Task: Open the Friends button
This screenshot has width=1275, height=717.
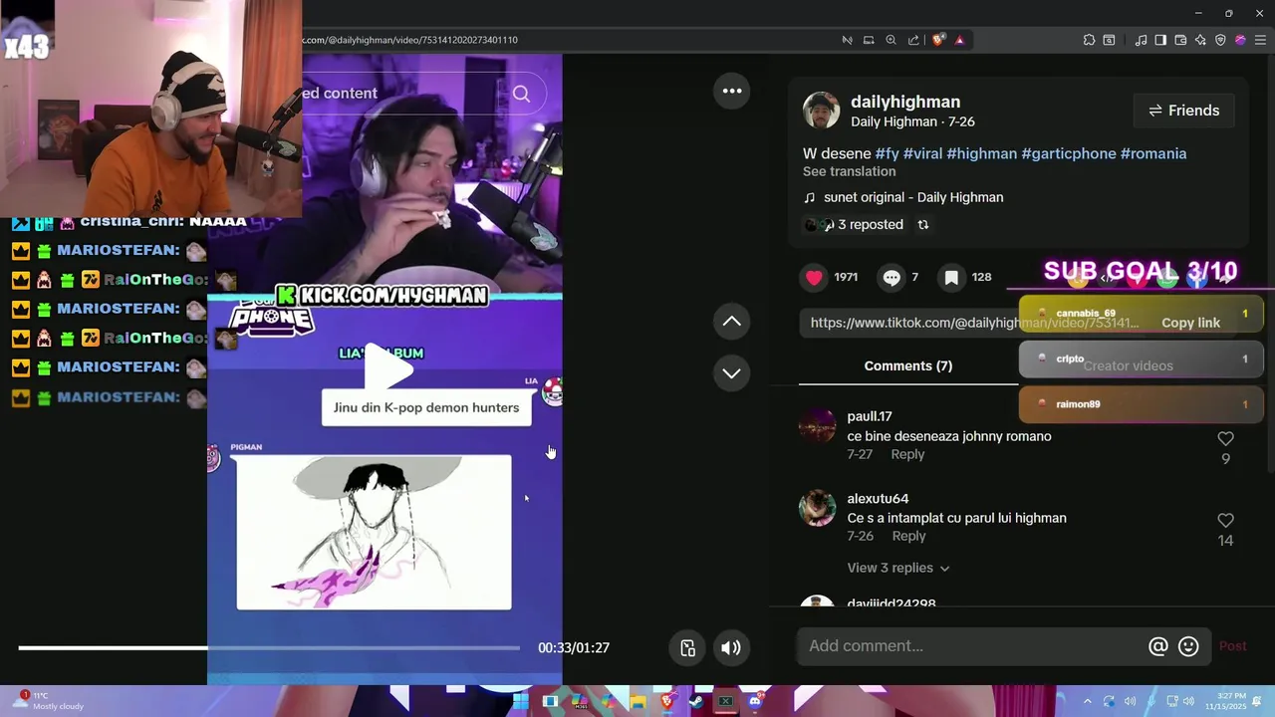Action: click(x=1183, y=111)
